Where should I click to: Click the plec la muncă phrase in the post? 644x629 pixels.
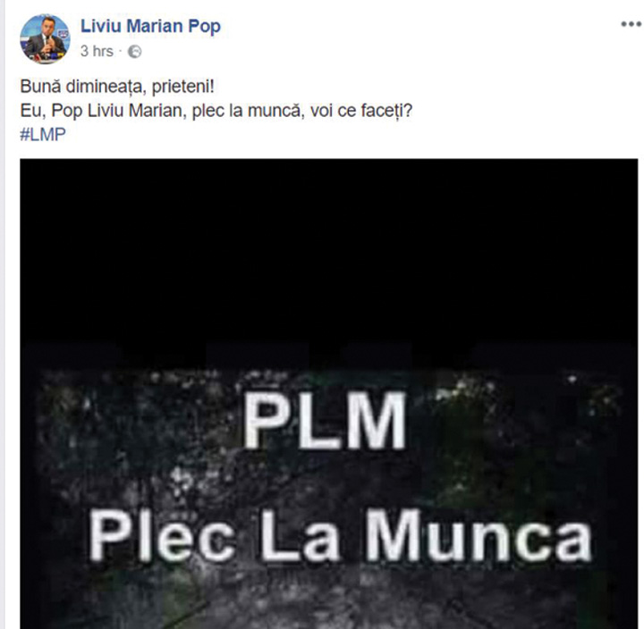[246, 111]
